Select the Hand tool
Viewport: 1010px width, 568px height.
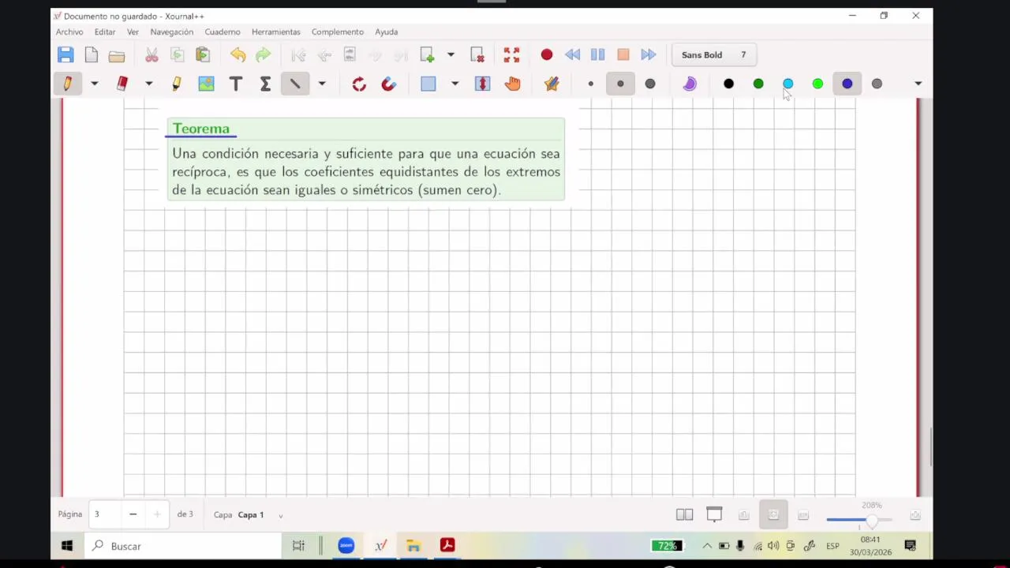pos(513,84)
